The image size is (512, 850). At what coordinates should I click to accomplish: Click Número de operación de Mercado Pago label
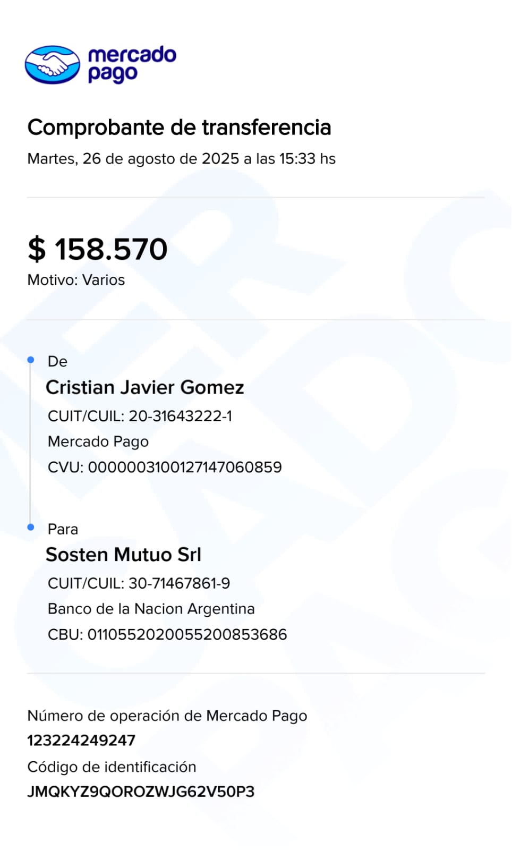tap(167, 716)
